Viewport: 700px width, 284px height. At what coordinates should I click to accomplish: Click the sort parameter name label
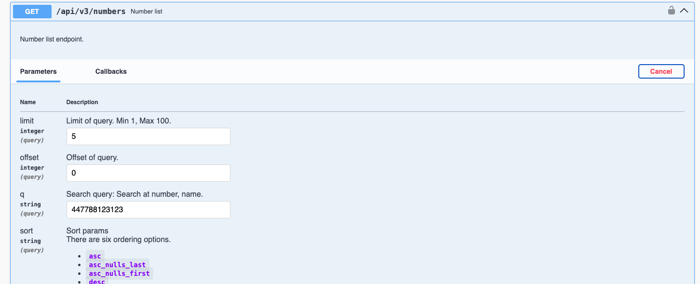click(x=27, y=231)
